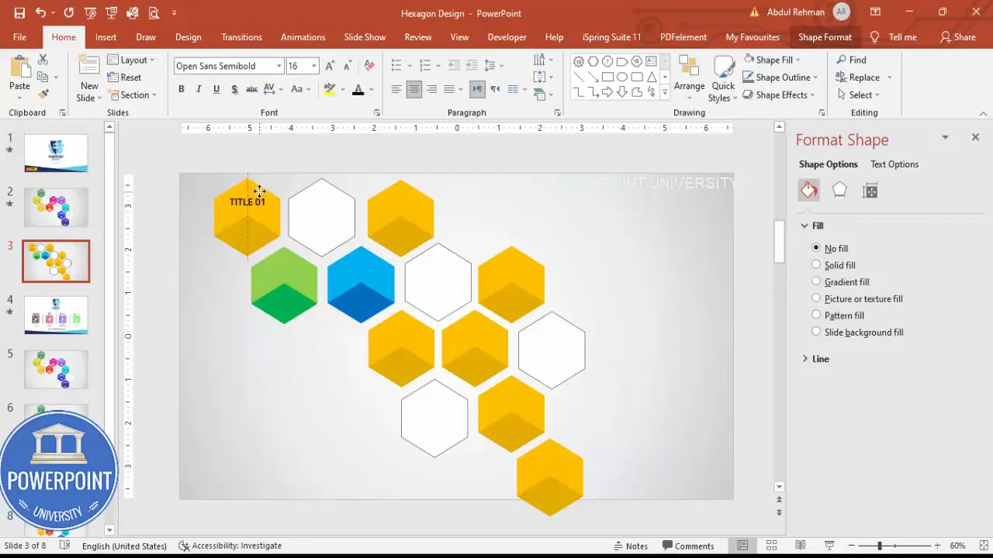Choose Slide background fill option

click(x=816, y=332)
